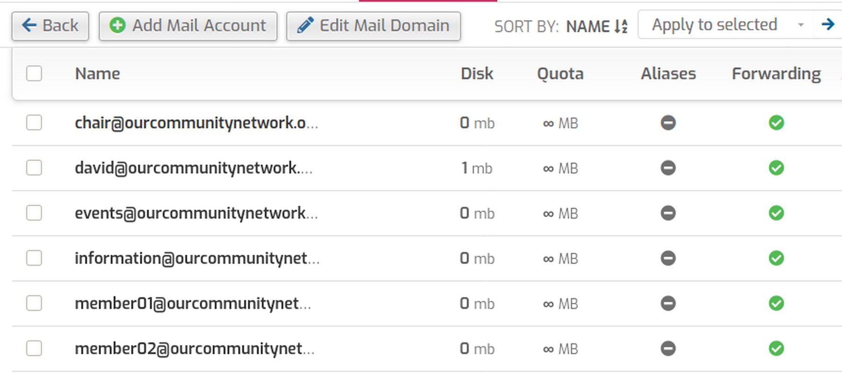
Task: Go back using the Back button
Action: click(x=50, y=26)
